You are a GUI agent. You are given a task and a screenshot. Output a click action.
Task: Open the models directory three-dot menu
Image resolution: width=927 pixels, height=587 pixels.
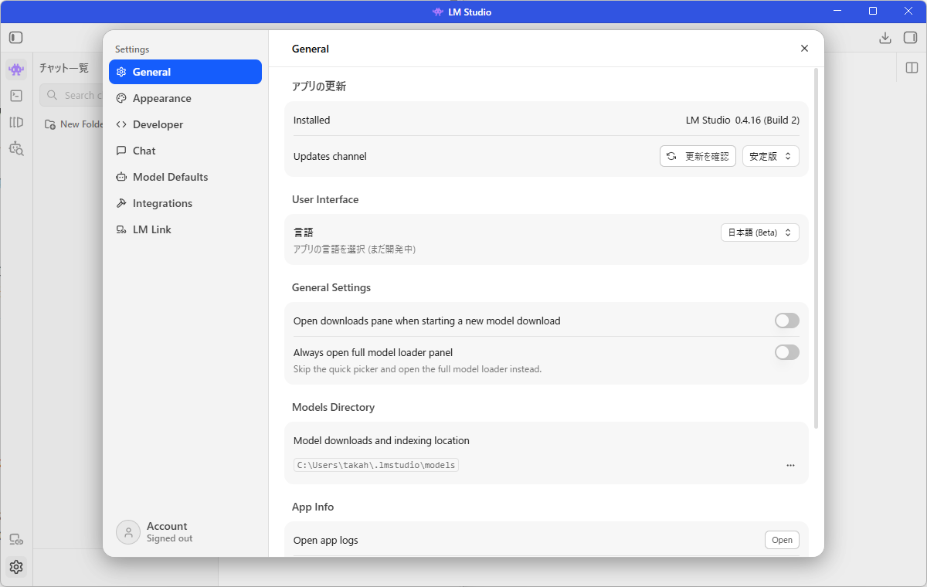(x=790, y=465)
